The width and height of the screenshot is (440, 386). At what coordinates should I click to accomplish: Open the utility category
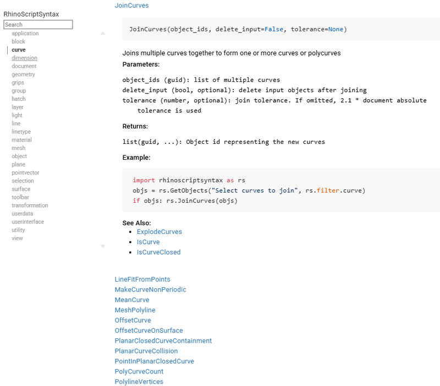tap(18, 230)
